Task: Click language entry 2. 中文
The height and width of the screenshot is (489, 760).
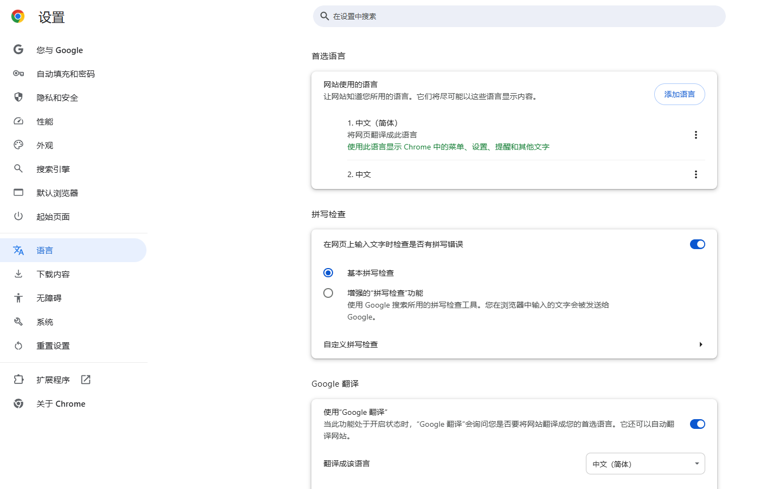Action: click(x=359, y=174)
